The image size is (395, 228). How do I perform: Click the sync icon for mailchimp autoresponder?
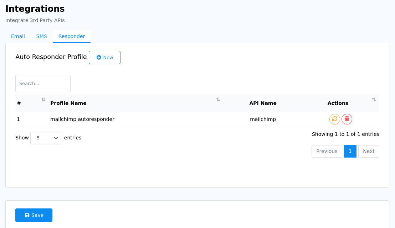(334, 119)
